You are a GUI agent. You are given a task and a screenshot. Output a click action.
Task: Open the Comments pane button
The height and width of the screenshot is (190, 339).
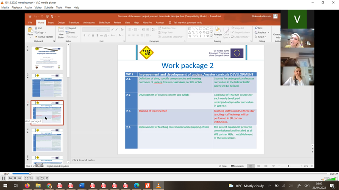[237, 166]
